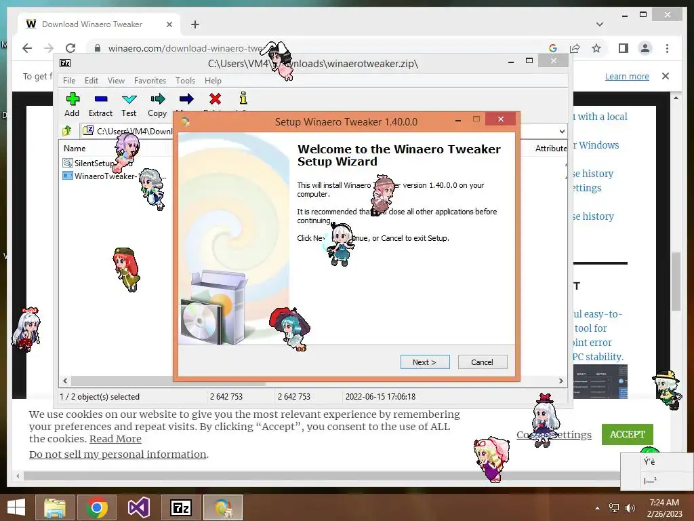Close the Download Winaero Tweaker tab

point(169,24)
